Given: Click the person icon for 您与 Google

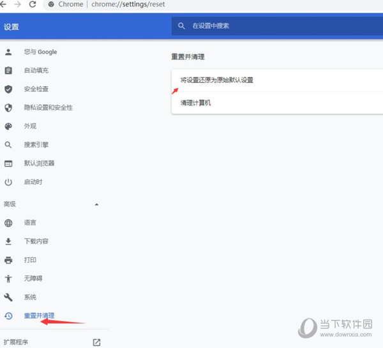Looking at the screenshot, I should 8,52.
